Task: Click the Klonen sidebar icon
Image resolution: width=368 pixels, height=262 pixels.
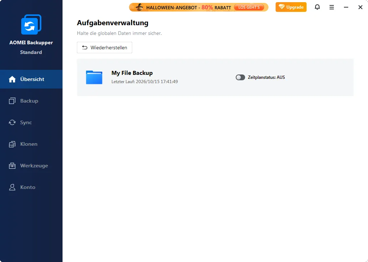Action: tap(12, 144)
